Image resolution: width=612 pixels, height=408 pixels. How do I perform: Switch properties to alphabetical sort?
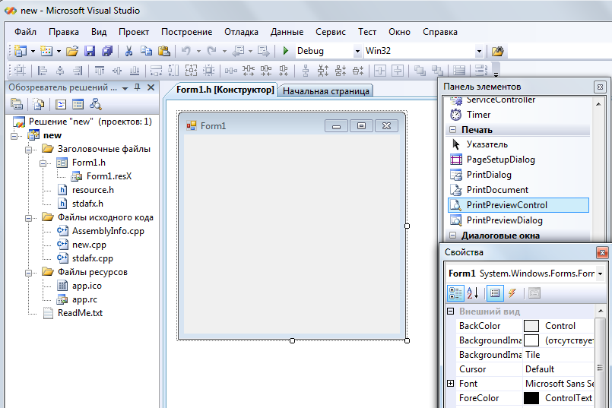[472, 293]
